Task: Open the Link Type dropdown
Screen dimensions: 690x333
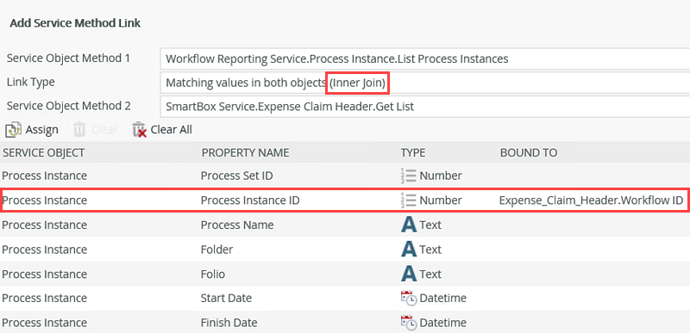Action: [424, 83]
